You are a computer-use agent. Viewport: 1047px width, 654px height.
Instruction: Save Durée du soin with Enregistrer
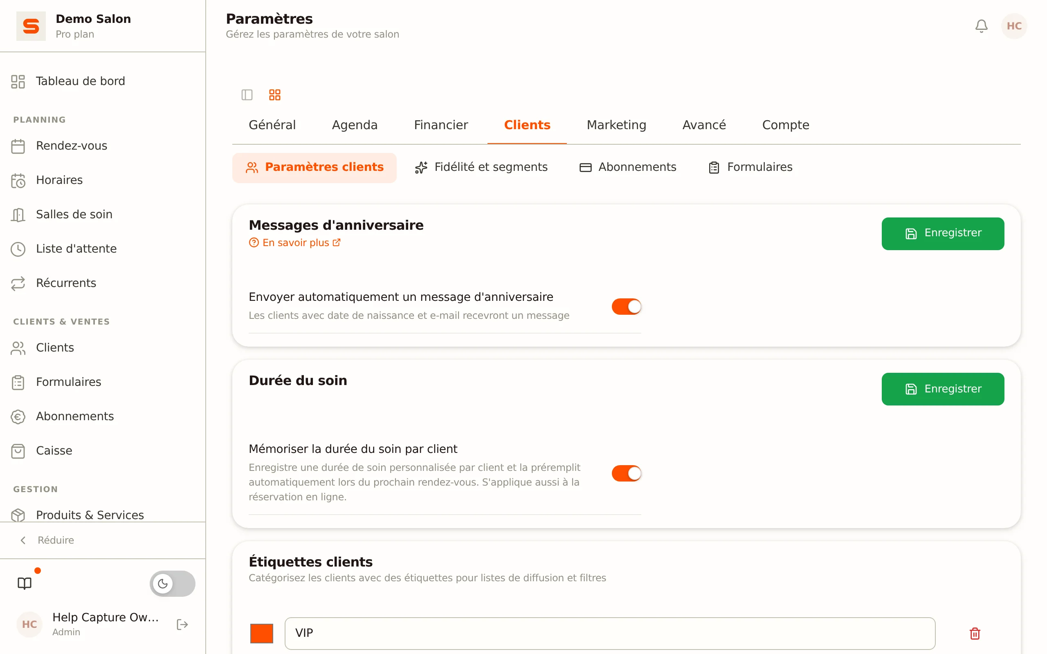point(943,389)
